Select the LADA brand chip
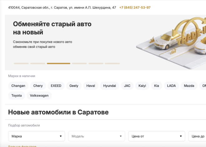Screen dimensions: 206x147 pyautogui.click(x=171, y=86)
